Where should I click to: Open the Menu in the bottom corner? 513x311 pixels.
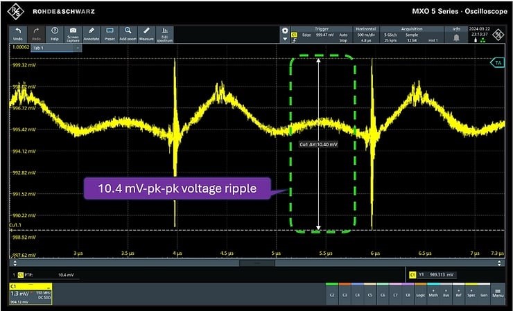click(498, 294)
